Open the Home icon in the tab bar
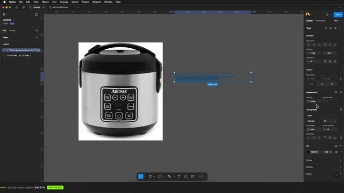 pos(17,7)
